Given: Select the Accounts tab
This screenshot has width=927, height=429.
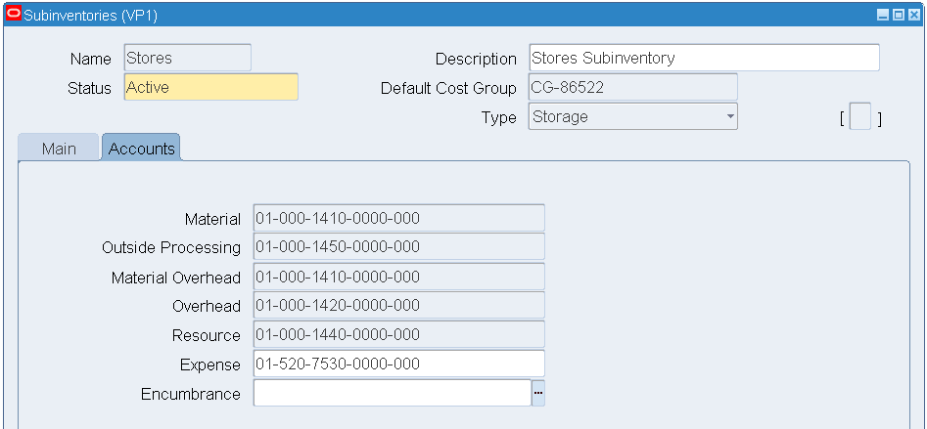Looking at the screenshot, I should pyautogui.click(x=141, y=148).
